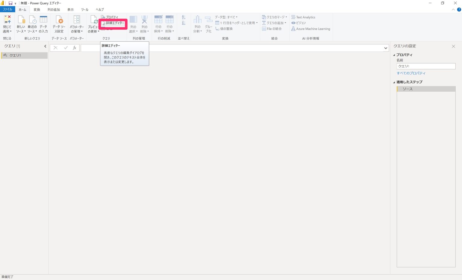462x280 pixels.
Task: Click the 値の置換 (Replace Values) icon
Action: [x=224, y=29]
